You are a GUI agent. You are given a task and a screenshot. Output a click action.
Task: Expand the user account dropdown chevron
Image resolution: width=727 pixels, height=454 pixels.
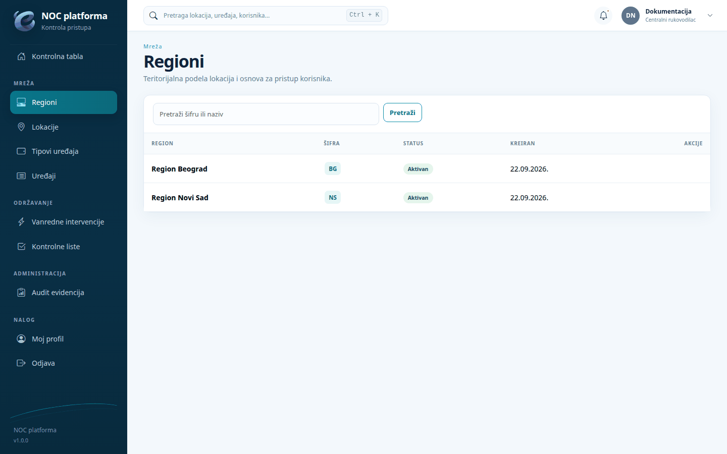(710, 16)
